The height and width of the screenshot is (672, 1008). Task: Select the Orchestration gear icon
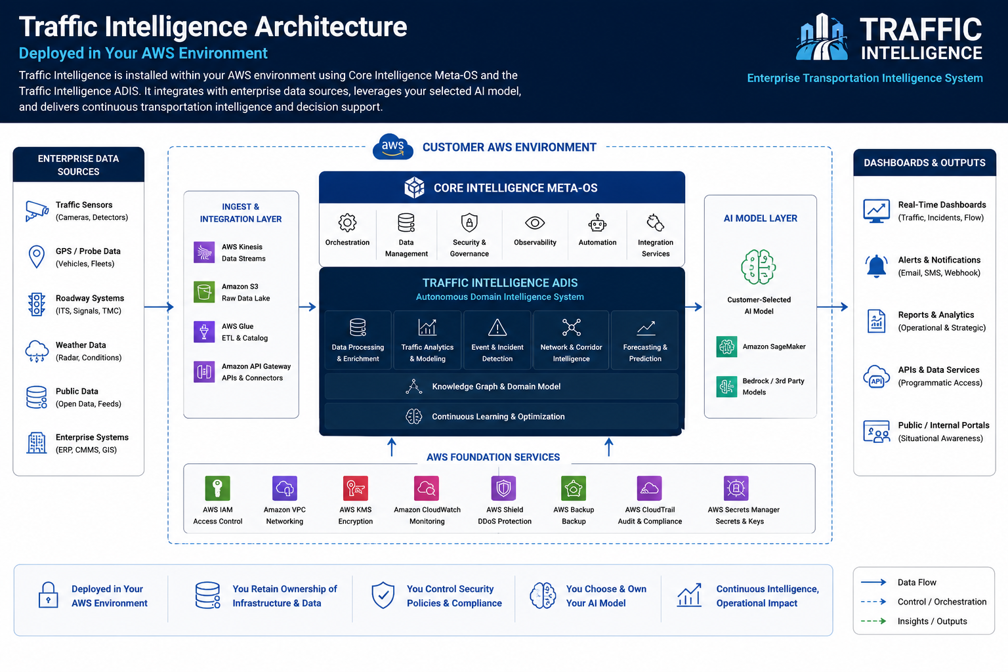pyautogui.click(x=347, y=223)
